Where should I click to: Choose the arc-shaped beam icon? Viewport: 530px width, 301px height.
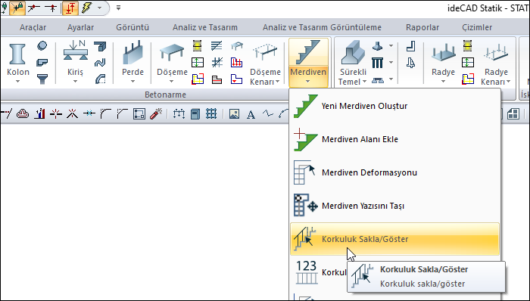coord(100,79)
